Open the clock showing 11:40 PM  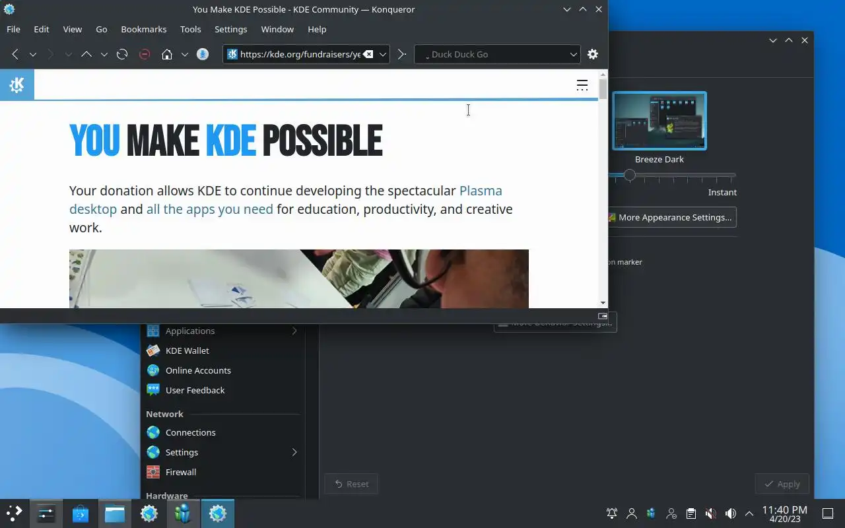pos(785,513)
